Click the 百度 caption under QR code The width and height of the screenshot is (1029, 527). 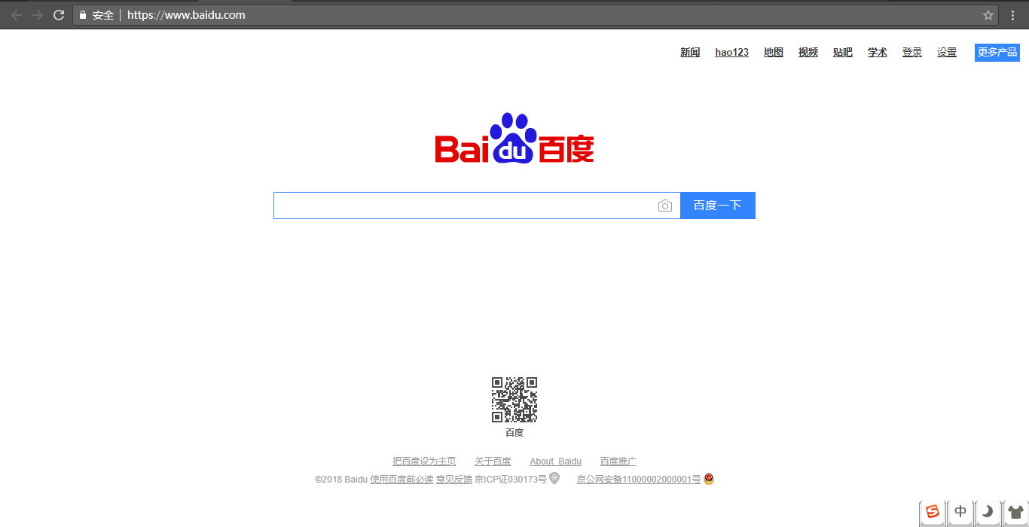click(514, 433)
